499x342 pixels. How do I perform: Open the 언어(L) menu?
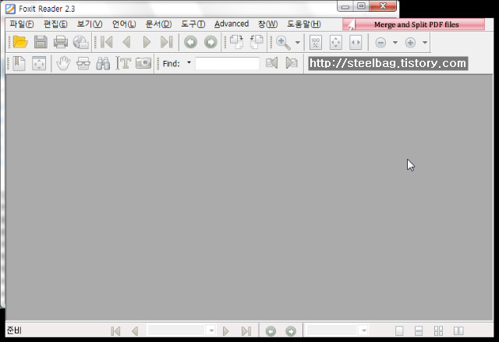124,24
